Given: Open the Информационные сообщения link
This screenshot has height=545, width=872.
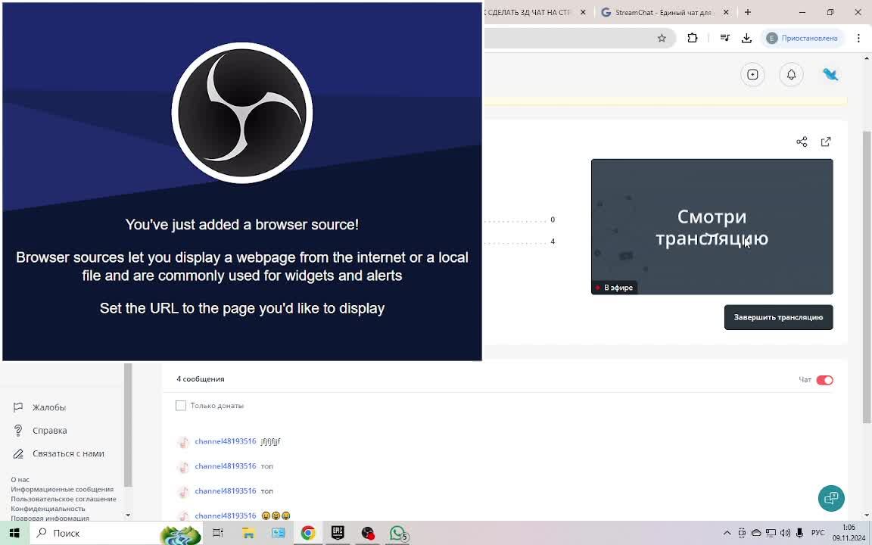Looking at the screenshot, I should [x=62, y=490].
